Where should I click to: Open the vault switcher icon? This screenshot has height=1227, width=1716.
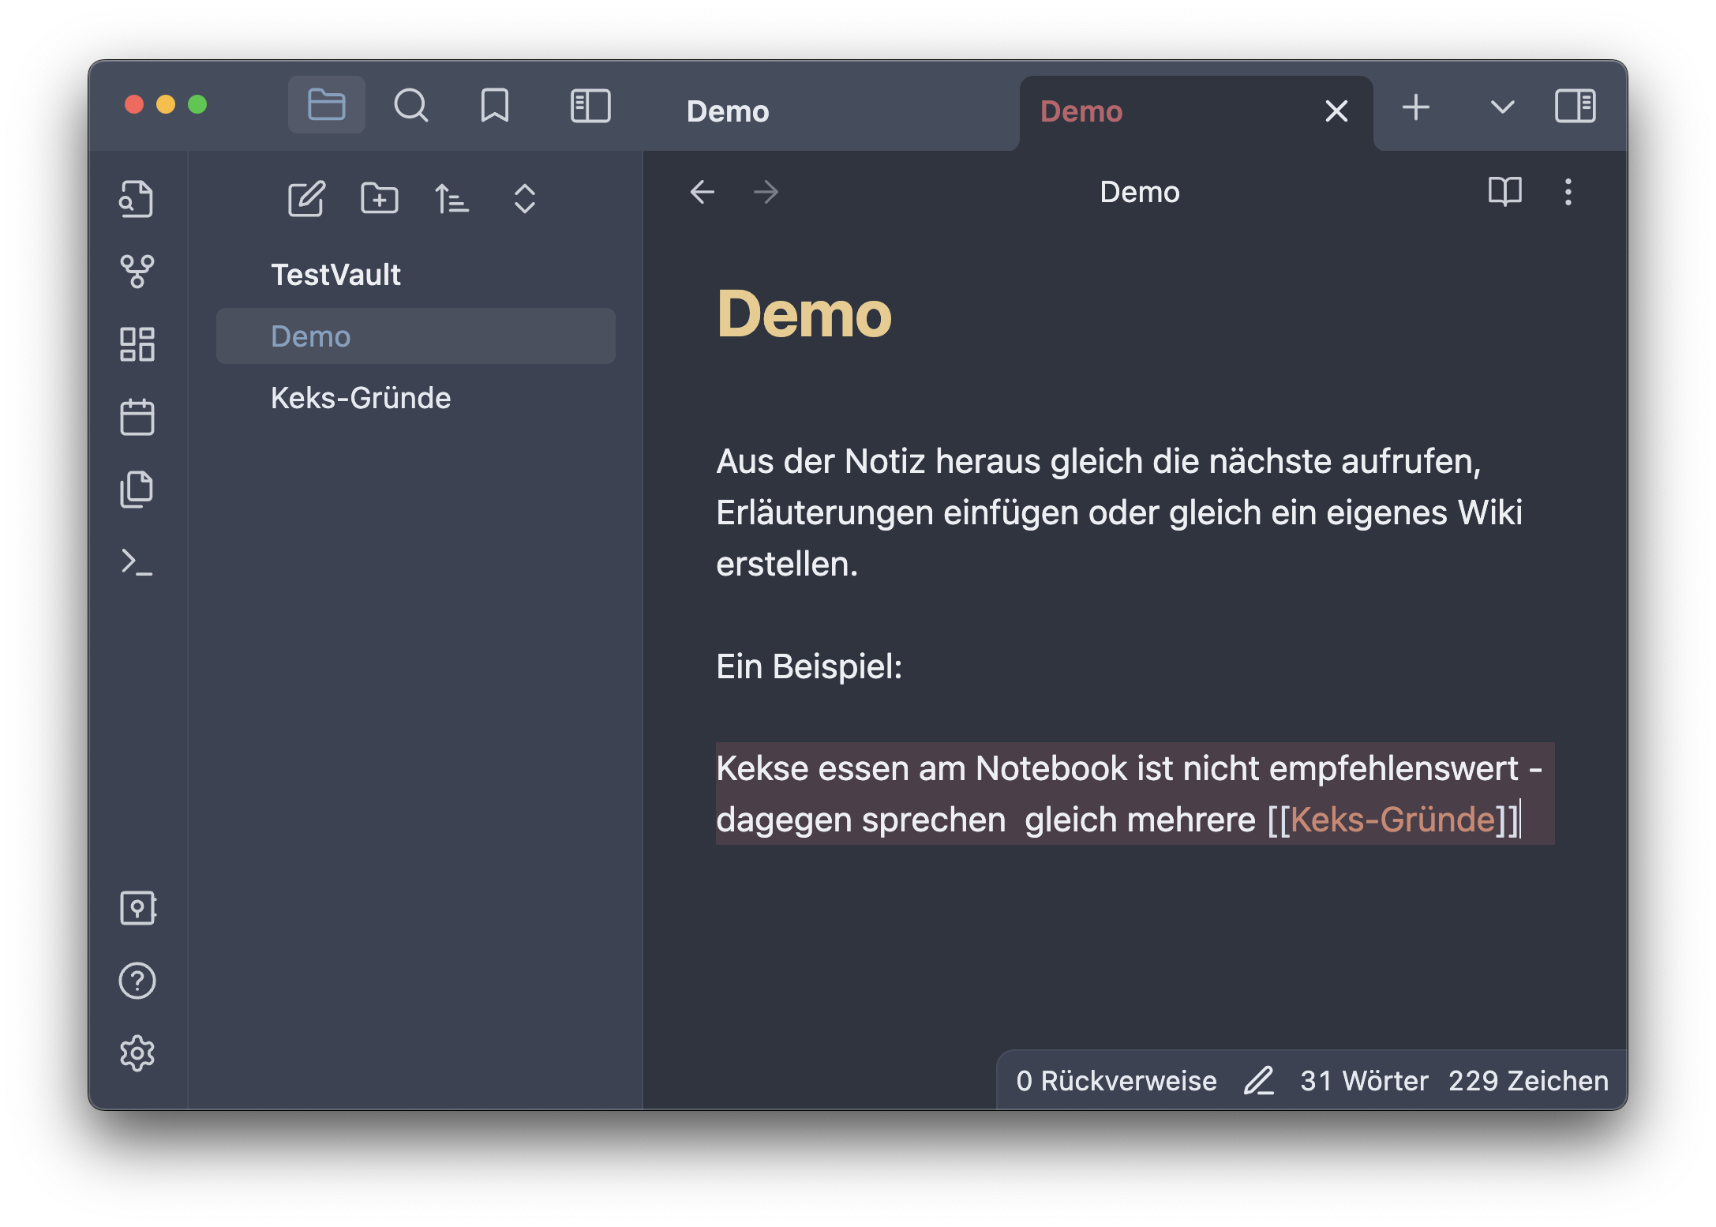point(137,908)
